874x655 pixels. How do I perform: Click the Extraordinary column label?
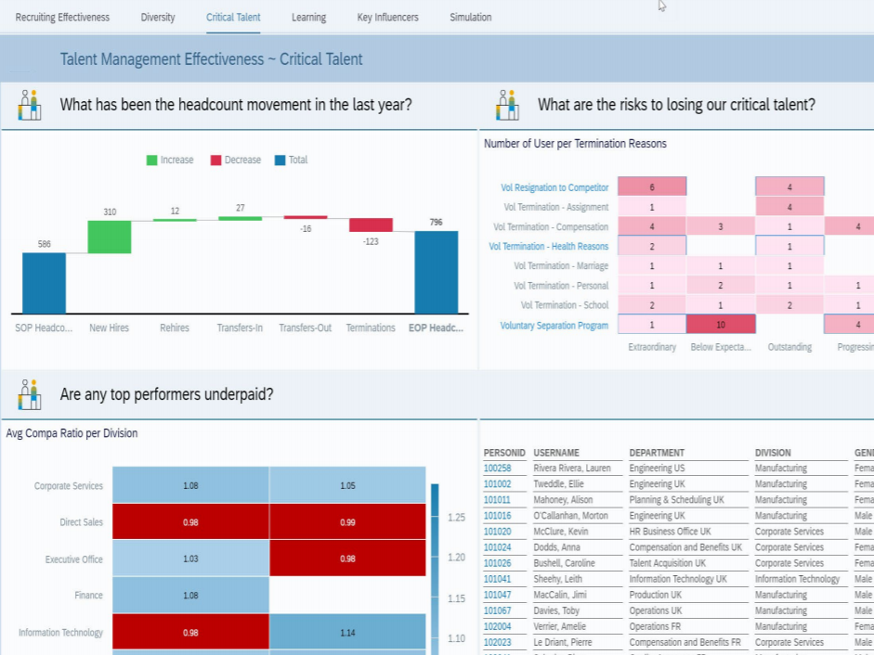point(652,347)
